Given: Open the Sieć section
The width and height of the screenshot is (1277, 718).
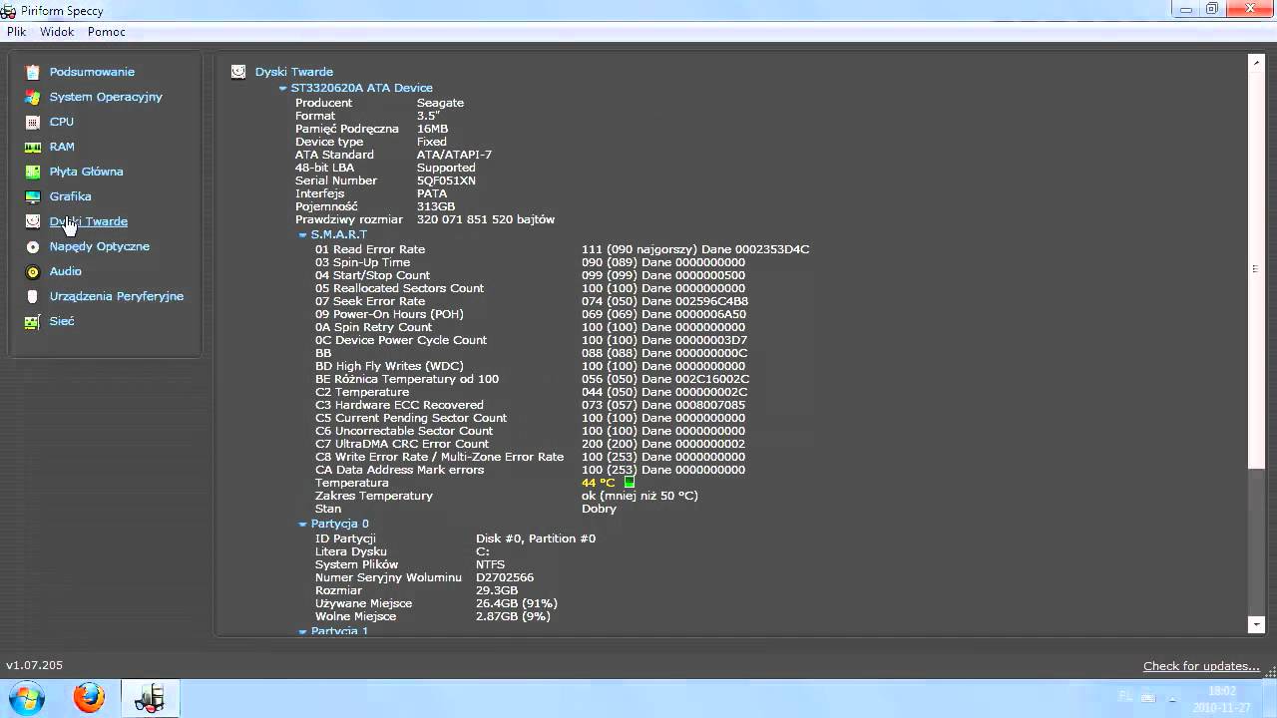Looking at the screenshot, I should point(62,321).
